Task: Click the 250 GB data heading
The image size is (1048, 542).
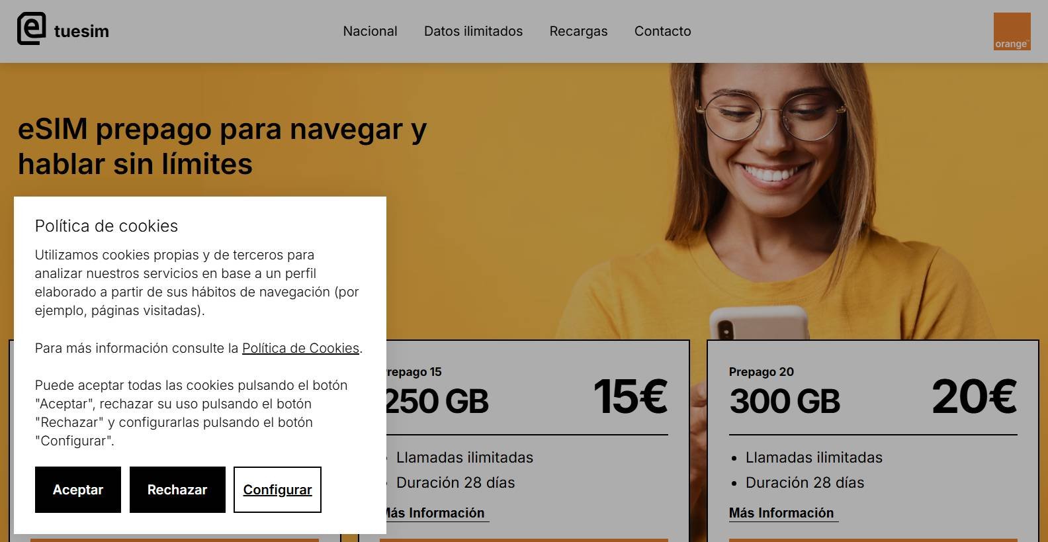Action: point(437,401)
